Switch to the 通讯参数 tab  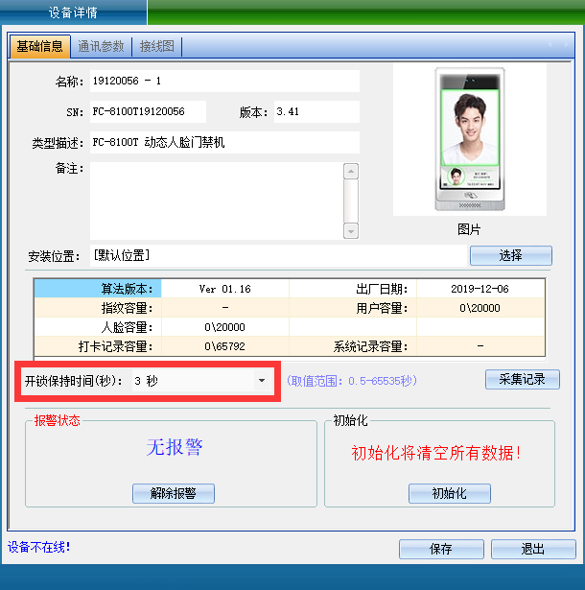click(x=101, y=46)
